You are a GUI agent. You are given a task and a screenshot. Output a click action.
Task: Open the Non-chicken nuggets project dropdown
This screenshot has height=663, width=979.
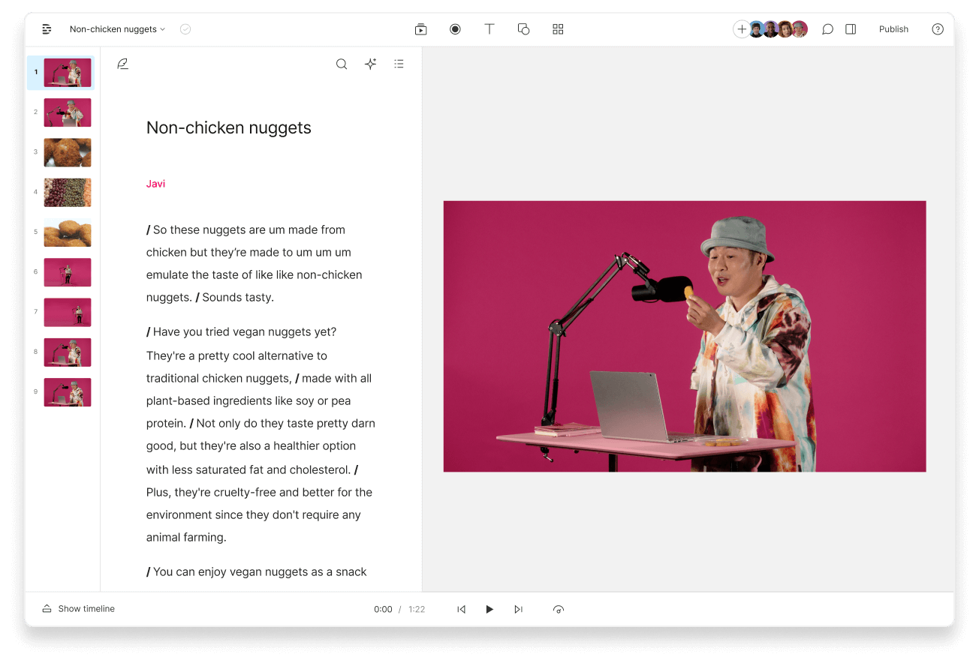pyautogui.click(x=117, y=28)
